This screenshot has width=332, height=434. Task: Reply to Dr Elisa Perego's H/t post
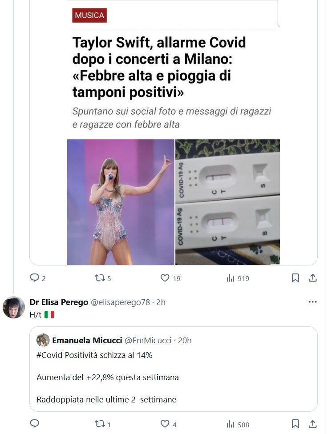pyautogui.click(x=34, y=424)
